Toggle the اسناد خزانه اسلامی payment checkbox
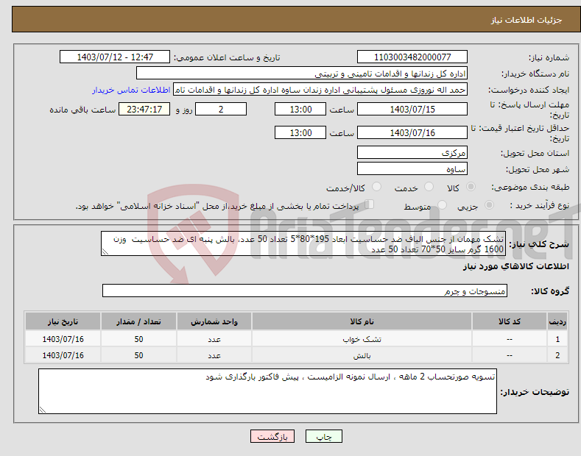Viewport: 581px width, 456px height. pos(369,204)
